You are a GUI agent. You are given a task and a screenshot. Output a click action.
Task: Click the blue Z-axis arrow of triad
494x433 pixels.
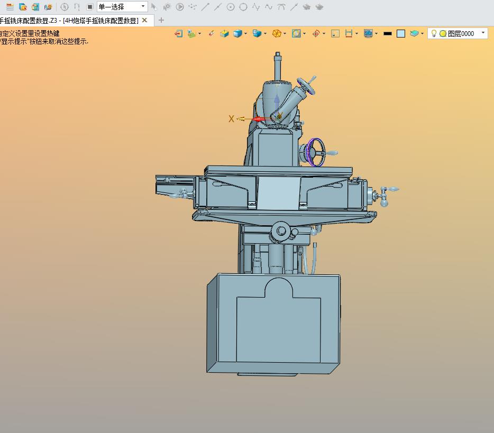pos(277,99)
